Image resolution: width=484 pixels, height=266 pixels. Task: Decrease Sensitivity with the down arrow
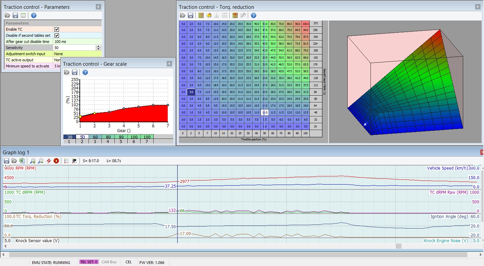[x=99, y=49]
